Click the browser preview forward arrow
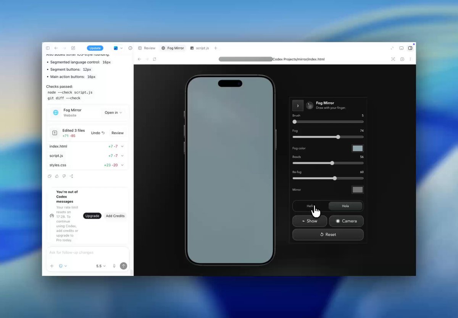 click(x=147, y=59)
